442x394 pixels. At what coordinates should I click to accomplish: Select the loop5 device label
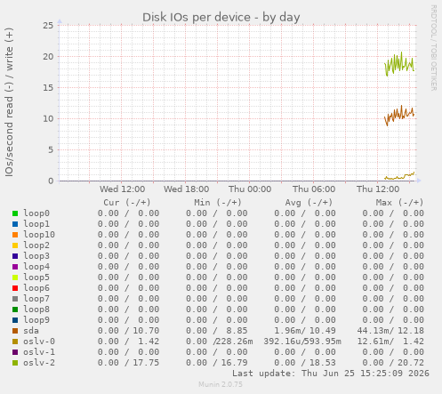point(36,277)
